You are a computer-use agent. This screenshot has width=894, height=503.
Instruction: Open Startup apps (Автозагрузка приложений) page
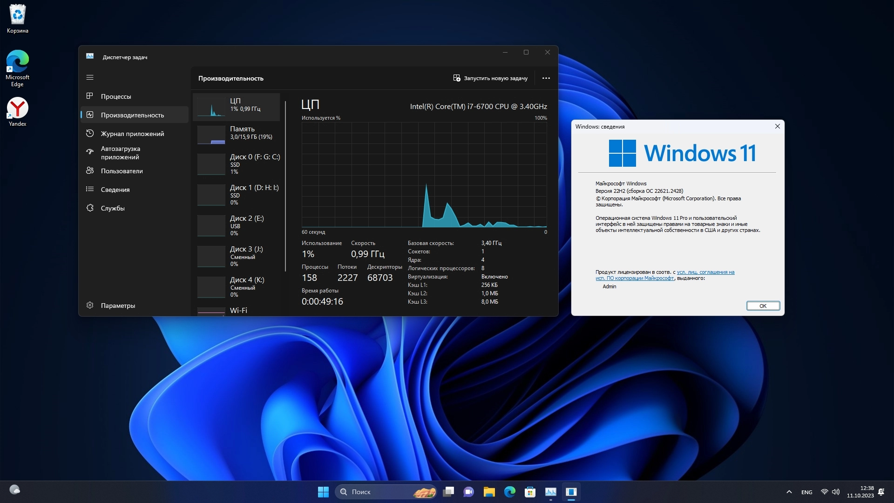click(120, 153)
